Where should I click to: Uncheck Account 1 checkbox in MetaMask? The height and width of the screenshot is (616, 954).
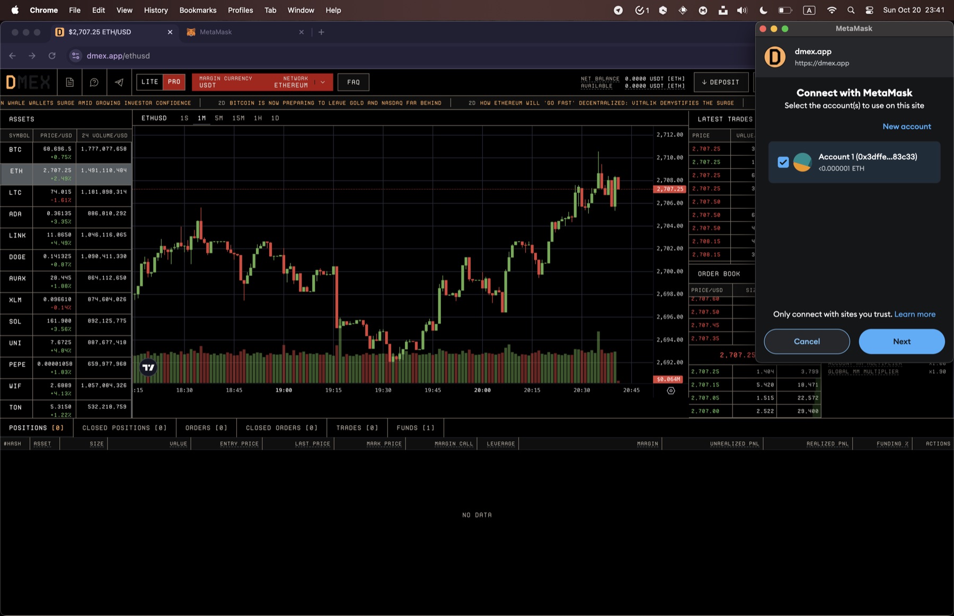pyautogui.click(x=783, y=162)
